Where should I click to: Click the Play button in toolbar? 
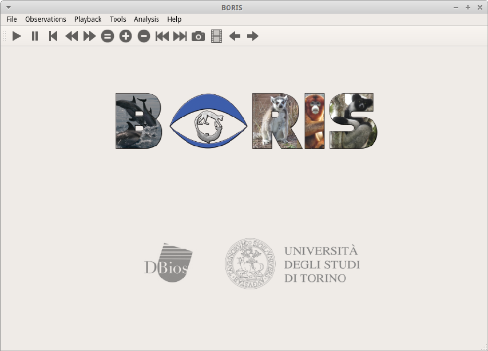coord(17,36)
